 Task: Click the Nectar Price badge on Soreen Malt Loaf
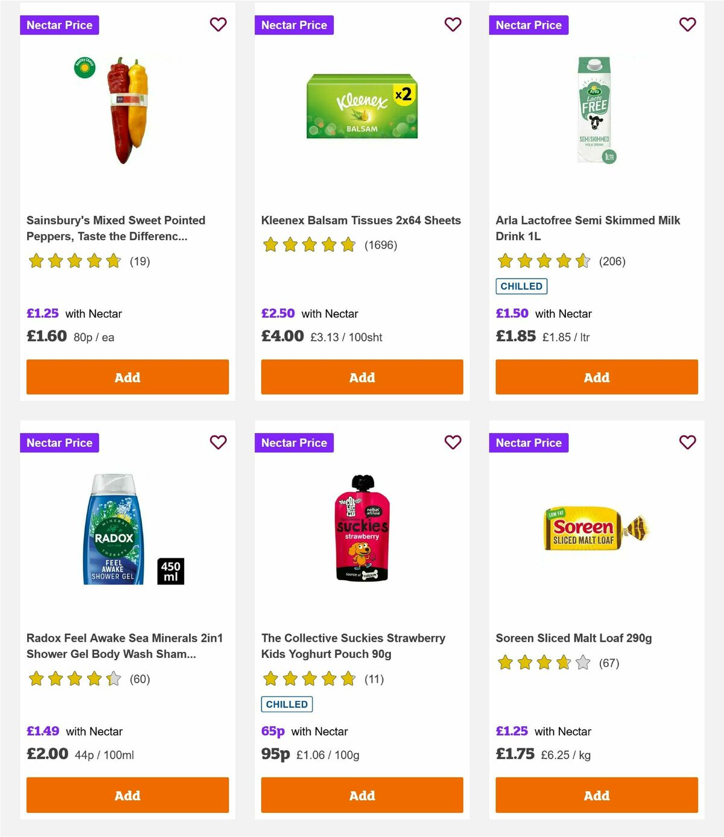[x=529, y=442]
